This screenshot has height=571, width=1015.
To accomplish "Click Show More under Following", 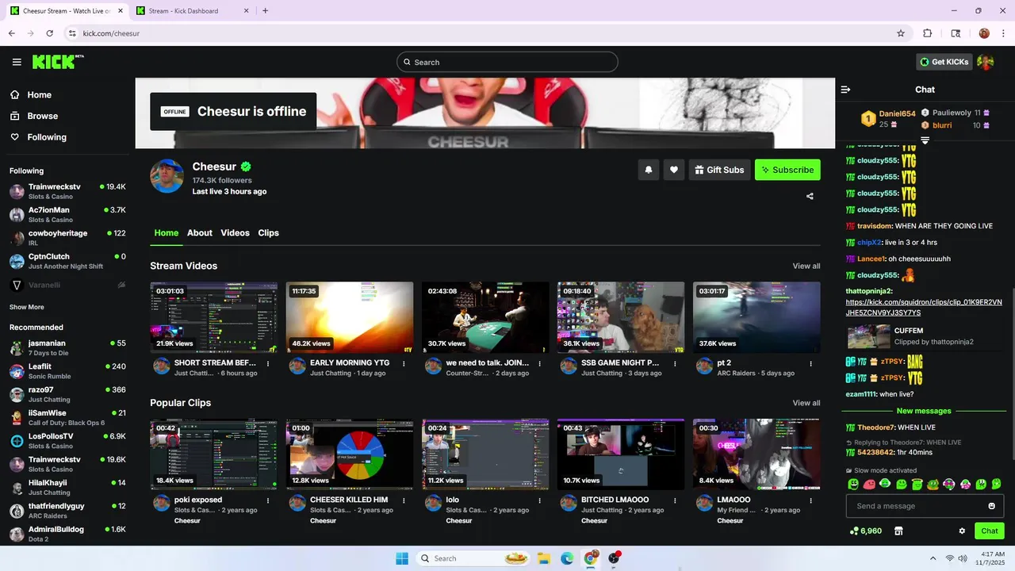I will pyautogui.click(x=27, y=307).
